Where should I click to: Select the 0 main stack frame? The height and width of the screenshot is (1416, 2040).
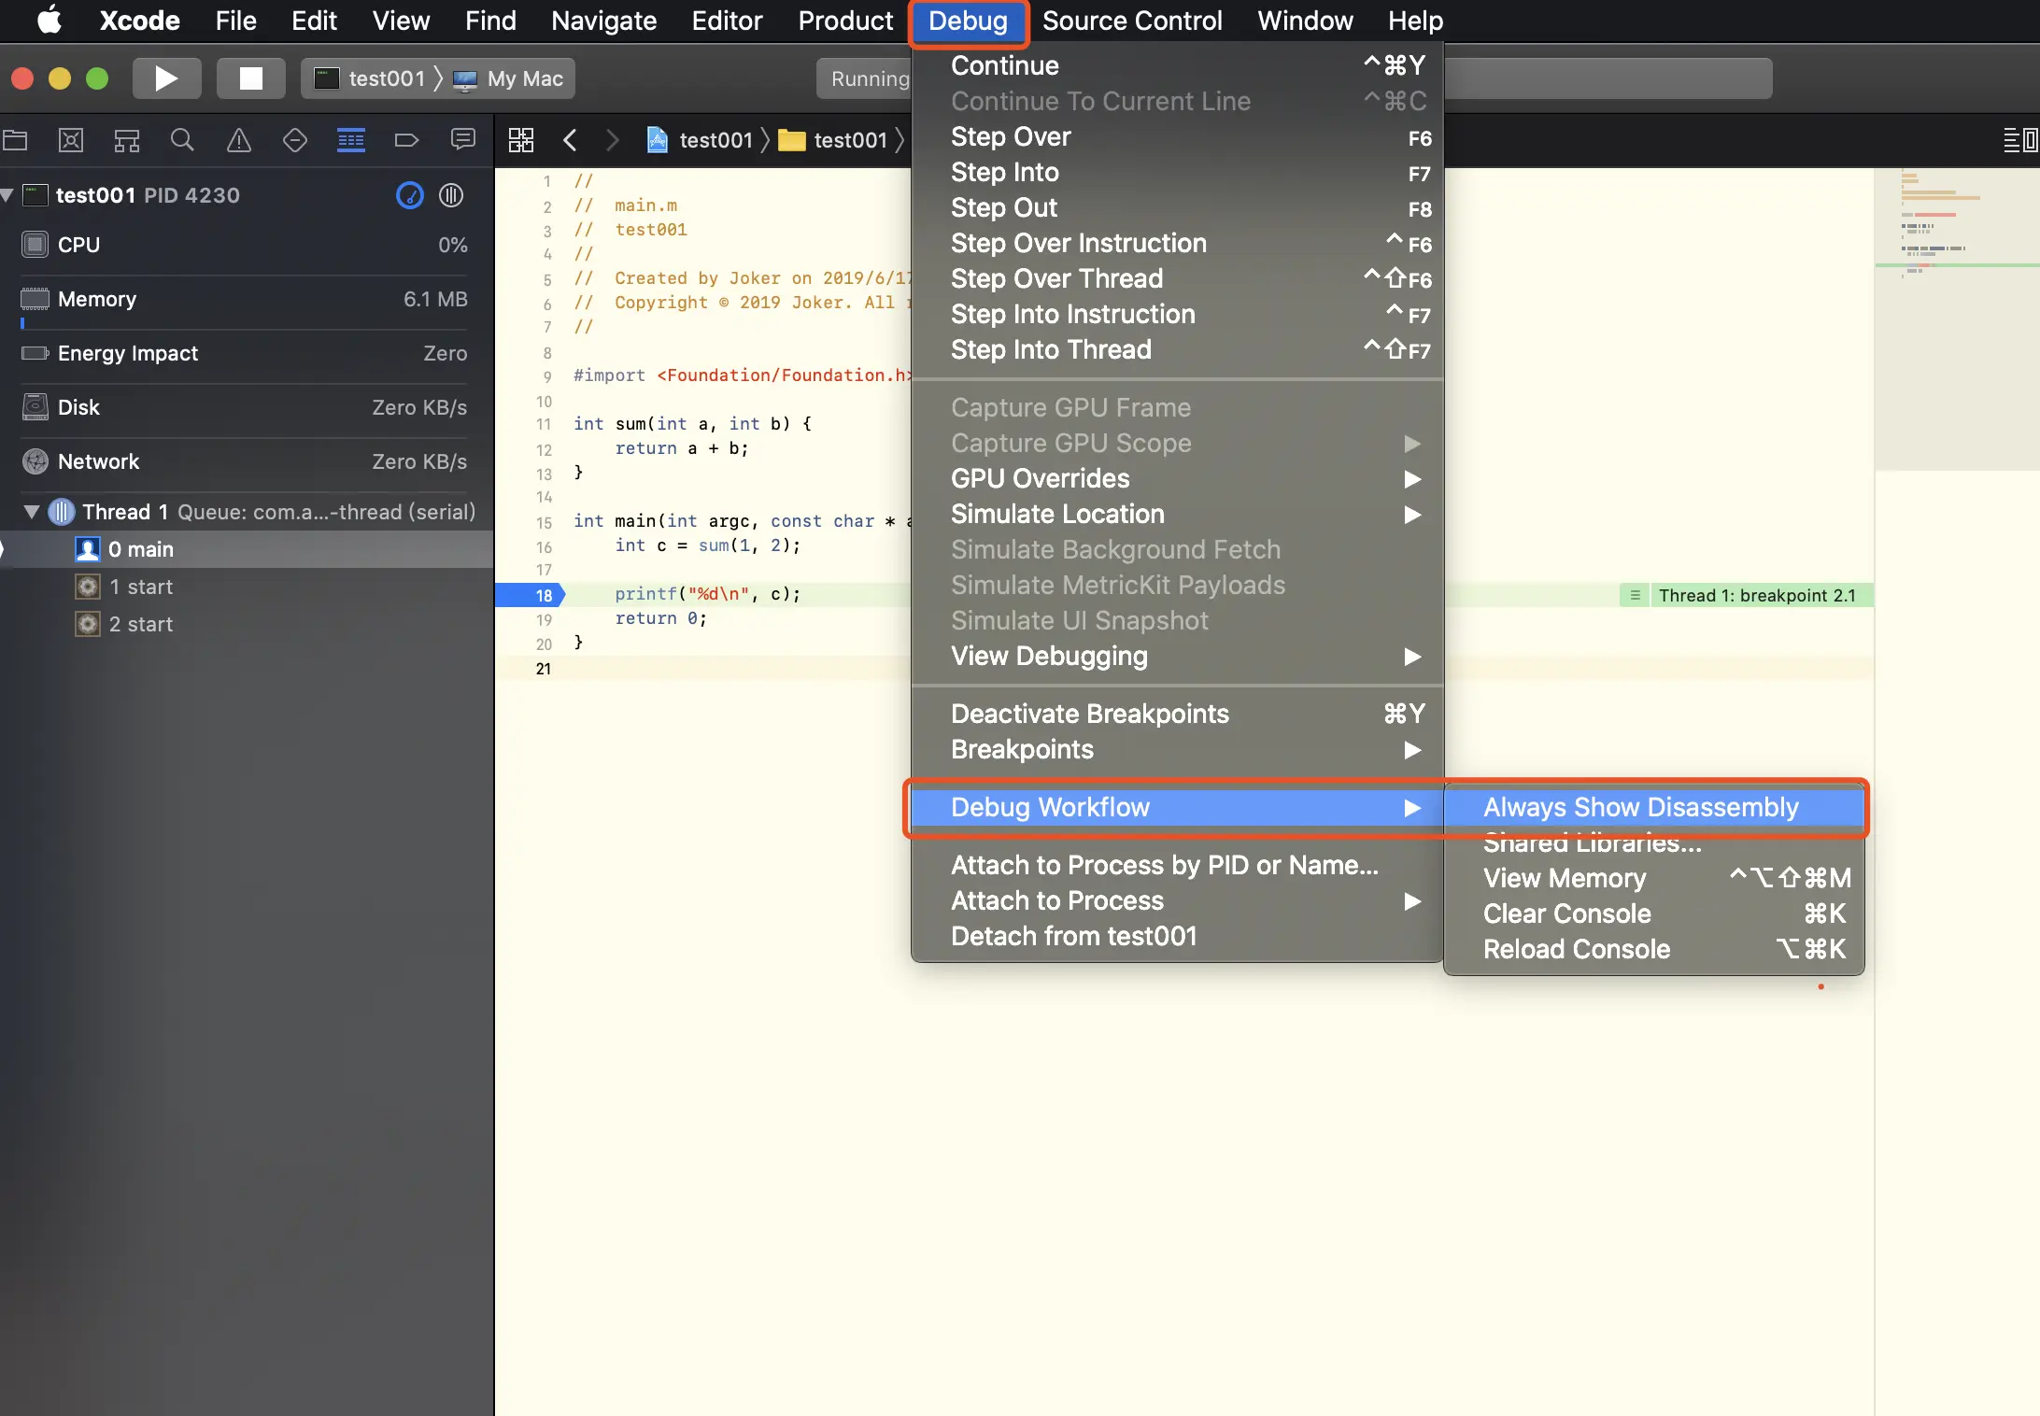(x=140, y=549)
